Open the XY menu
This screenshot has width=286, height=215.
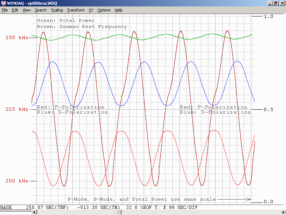click(x=91, y=10)
